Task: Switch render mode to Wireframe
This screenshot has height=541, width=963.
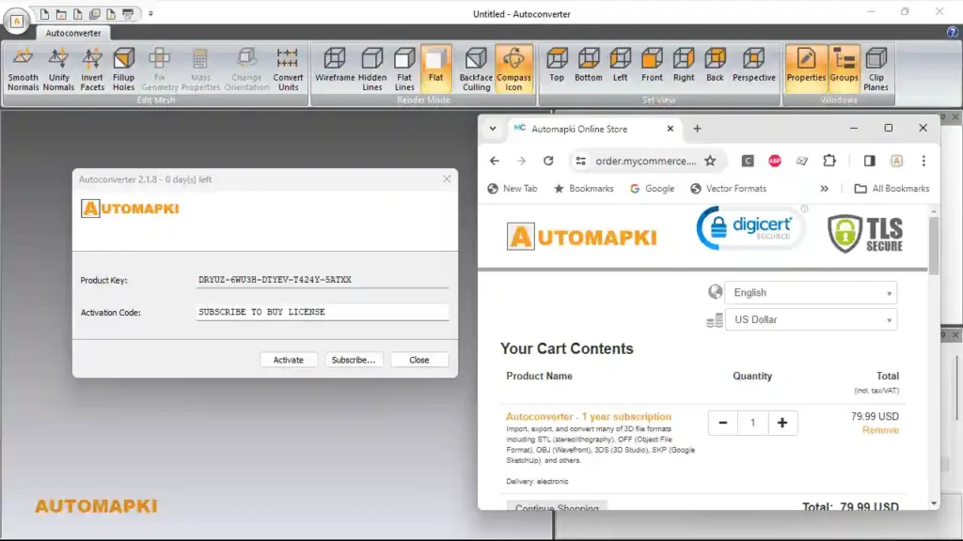Action: 335,65
